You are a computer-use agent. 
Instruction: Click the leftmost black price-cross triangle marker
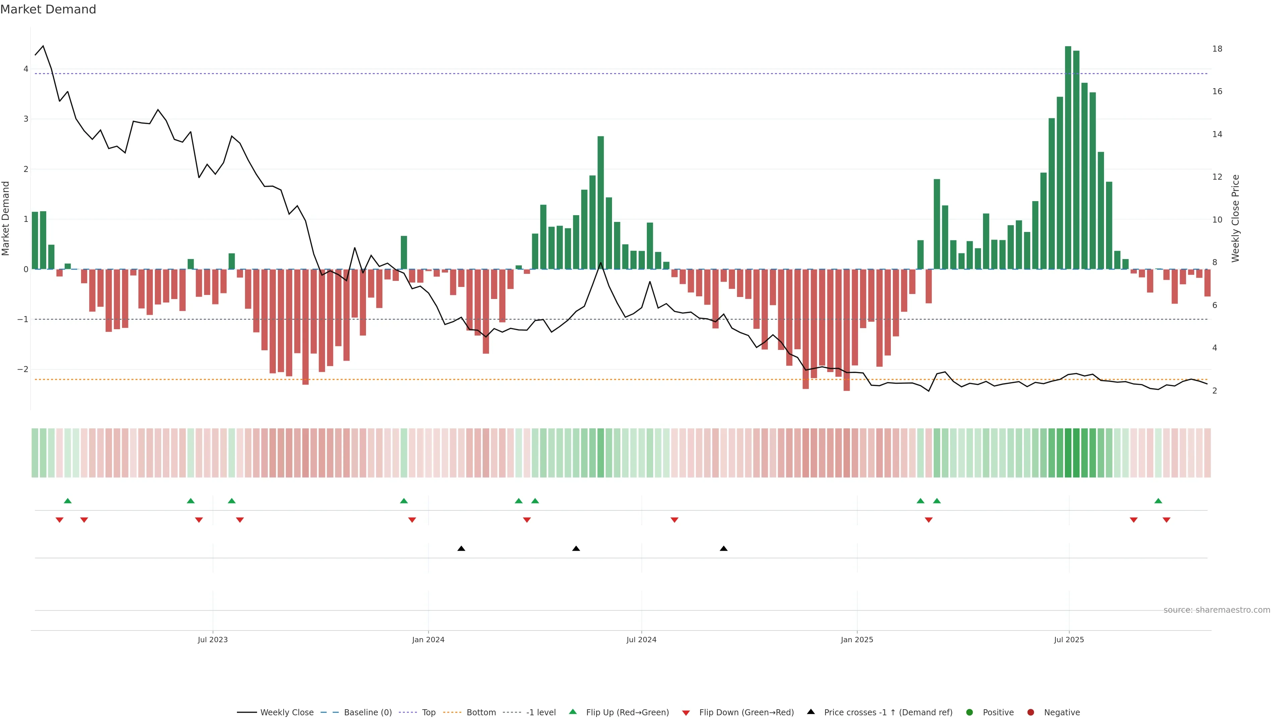tap(461, 549)
